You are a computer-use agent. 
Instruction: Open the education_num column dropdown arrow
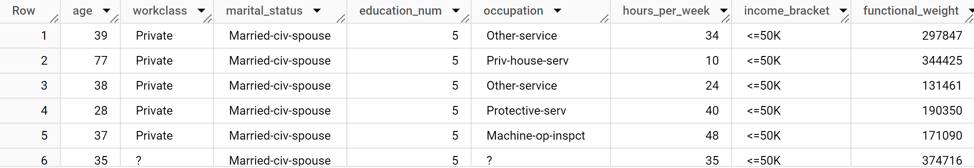[456, 11]
